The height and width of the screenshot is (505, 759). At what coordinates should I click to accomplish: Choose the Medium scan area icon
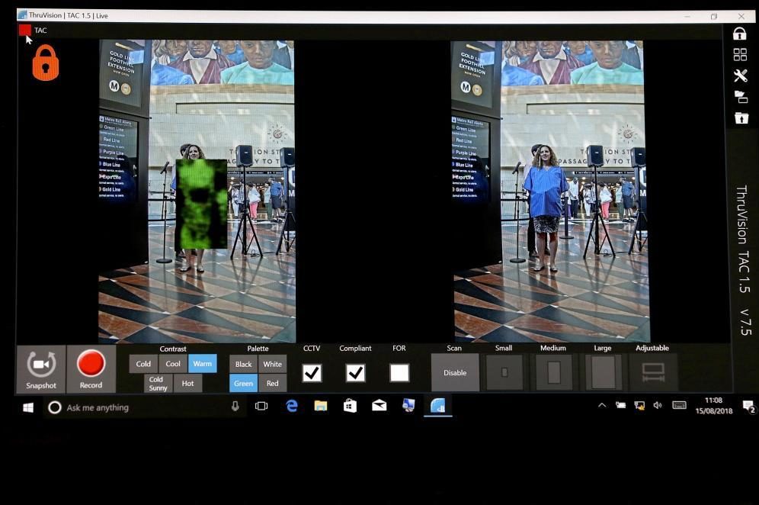(x=554, y=372)
